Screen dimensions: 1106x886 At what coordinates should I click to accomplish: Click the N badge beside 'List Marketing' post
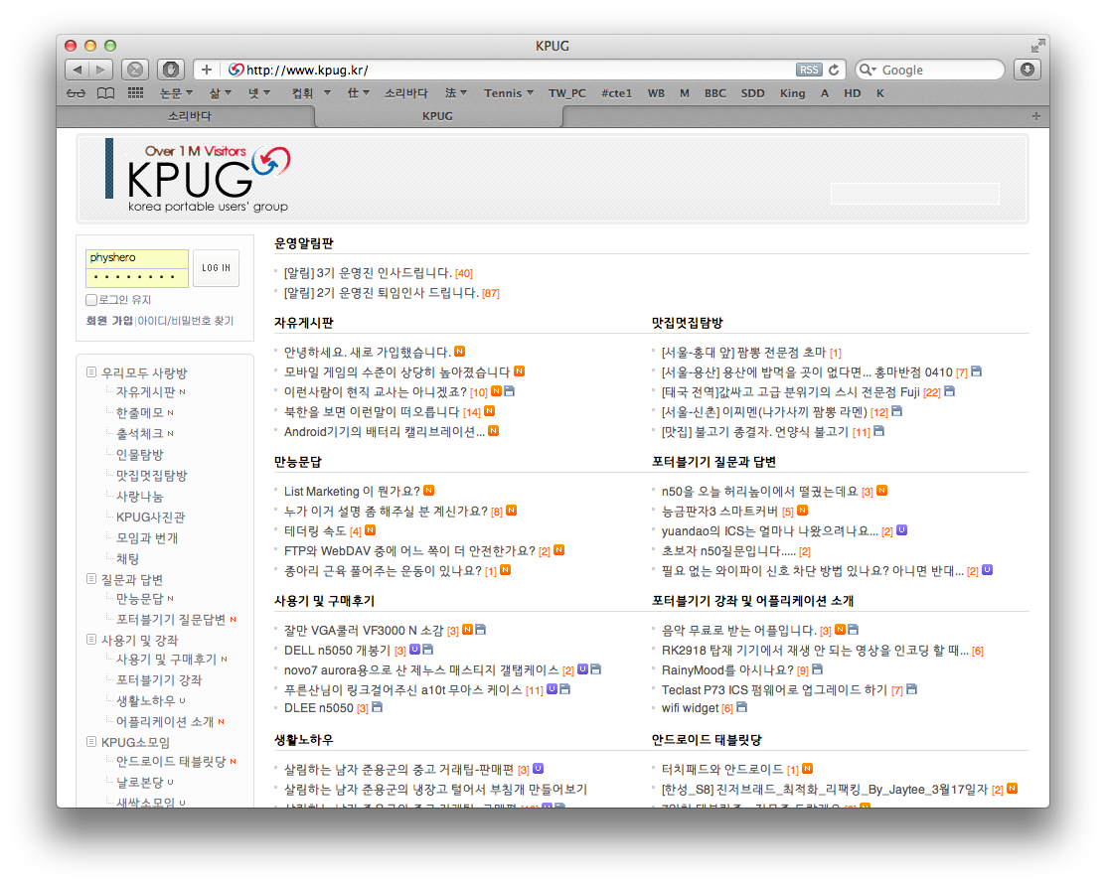click(x=429, y=490)
